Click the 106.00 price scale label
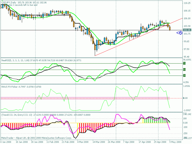The image size is (192, 144). click(187, 18)
